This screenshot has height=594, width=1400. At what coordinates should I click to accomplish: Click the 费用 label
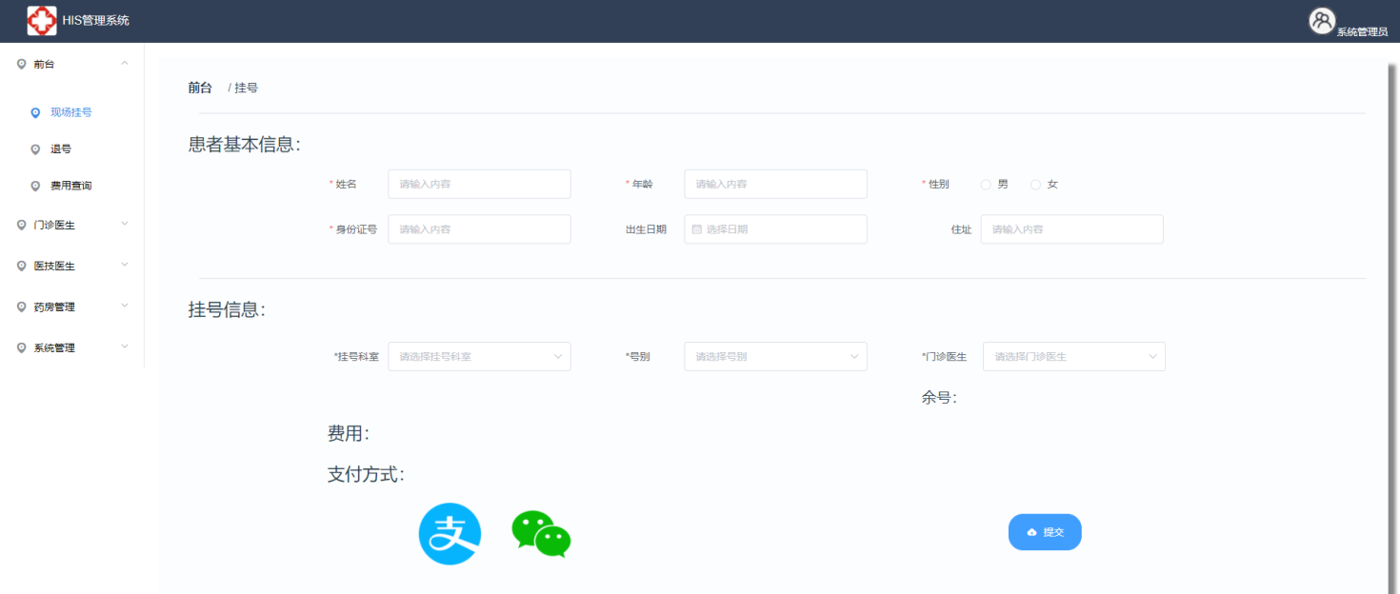click(349, 434)
